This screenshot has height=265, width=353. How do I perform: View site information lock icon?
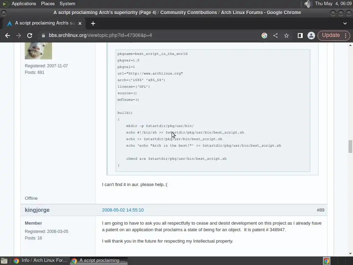coord(43,36)
